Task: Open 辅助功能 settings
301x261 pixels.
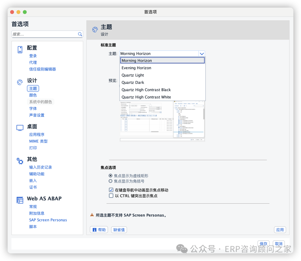Action: point(37,174)
